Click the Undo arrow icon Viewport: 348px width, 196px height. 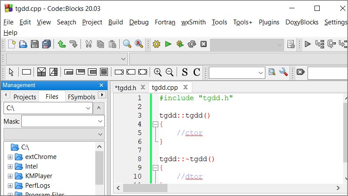[x=62, y=44]
